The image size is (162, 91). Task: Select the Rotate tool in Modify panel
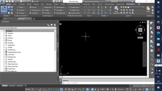click(102, 7)
